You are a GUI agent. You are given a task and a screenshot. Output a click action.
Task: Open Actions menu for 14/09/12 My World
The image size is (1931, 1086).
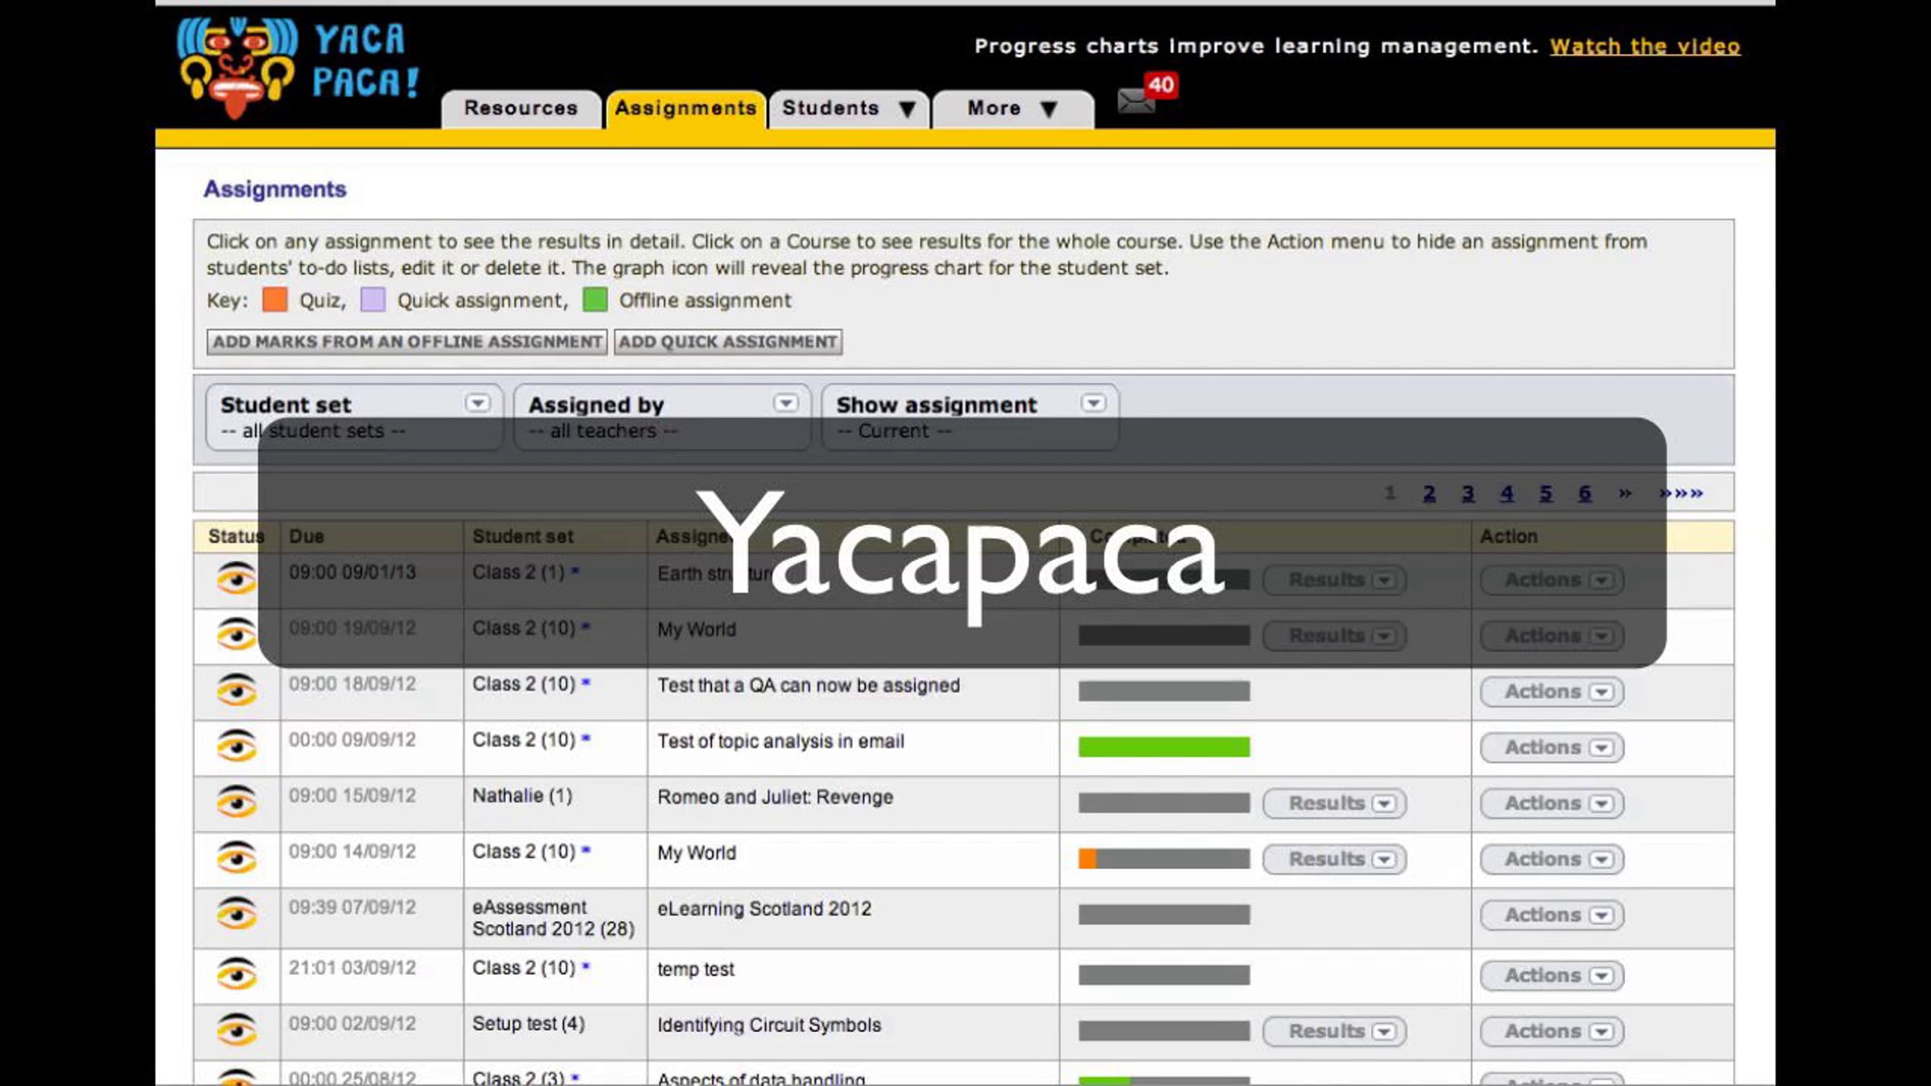(x=1552, y=859)
